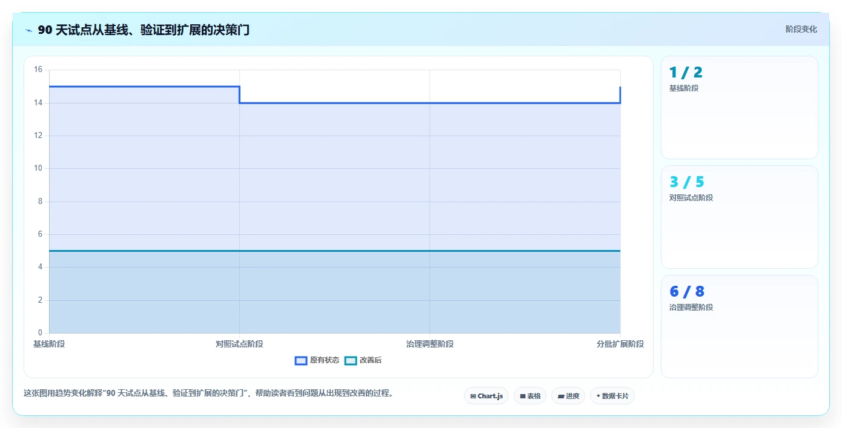Click the 3 / 5 value text
842x428 pixels.
coord(687,182)
